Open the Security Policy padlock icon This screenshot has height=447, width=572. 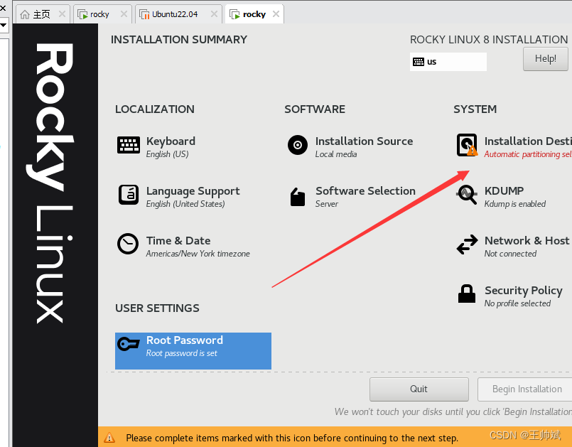pyautogui.click(x=467, y=293)
